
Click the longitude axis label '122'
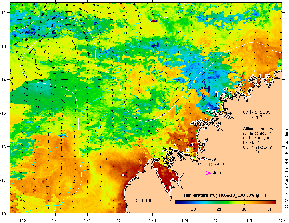120,220
